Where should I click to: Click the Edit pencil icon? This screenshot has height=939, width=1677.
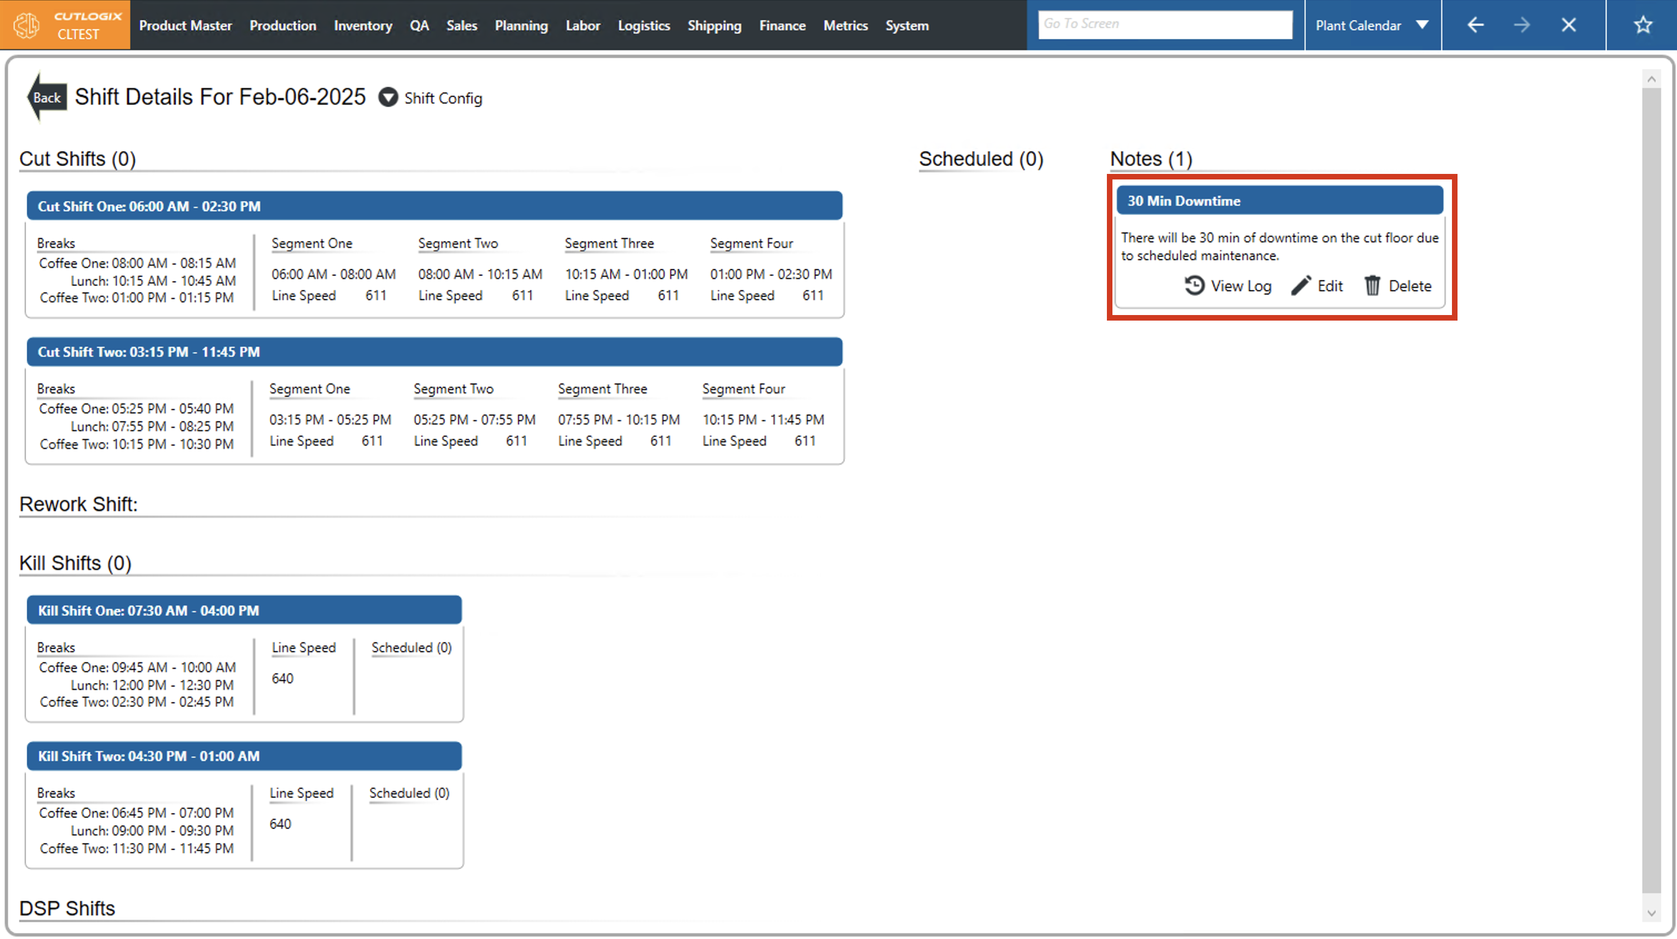tap(1301, 286)
